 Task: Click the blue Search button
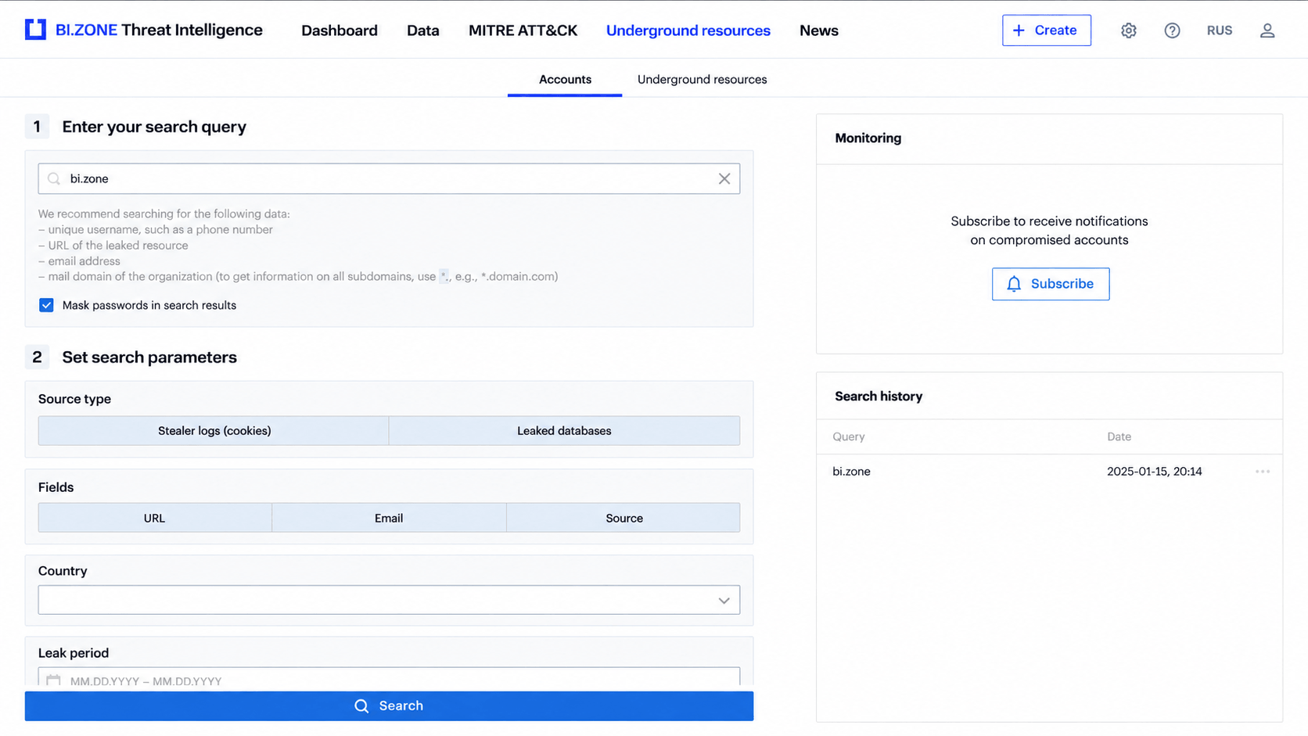(389, 705)
